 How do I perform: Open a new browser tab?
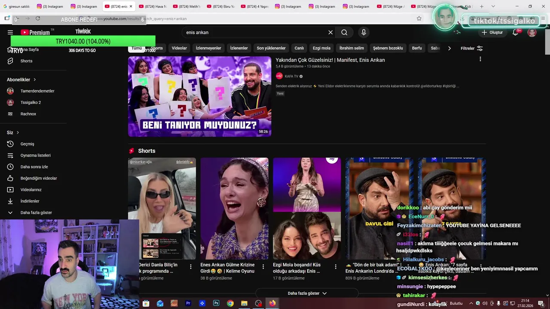pos(481,6)
